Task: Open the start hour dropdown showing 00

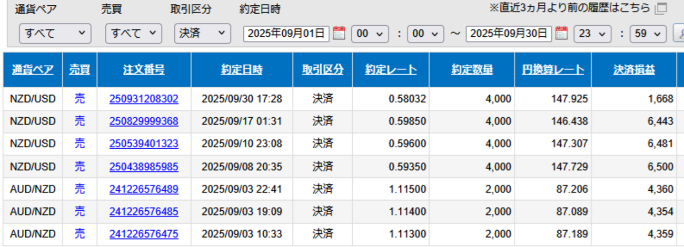Action: click(x=370, y=34)
